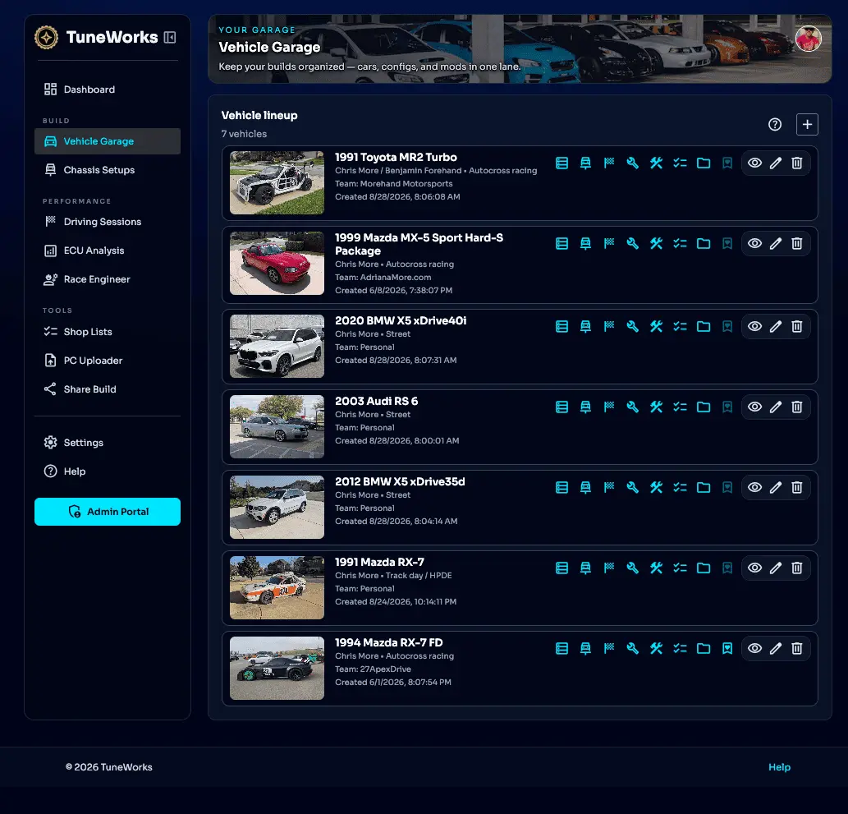This screenshot has height=814, width=848.
Task: Open chassis setup icon for 2003 Audi RS 6
Action: pos(585,407)
